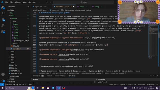Open the Extensions view
This screenshot has width=160, height=90.
pyautogui.click(x=3, y=31)
